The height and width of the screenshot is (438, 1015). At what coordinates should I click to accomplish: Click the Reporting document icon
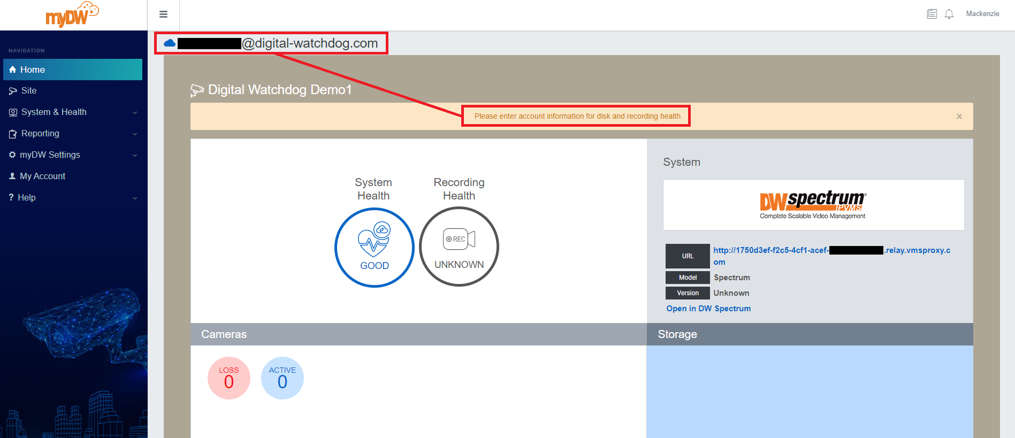[13, 134]
